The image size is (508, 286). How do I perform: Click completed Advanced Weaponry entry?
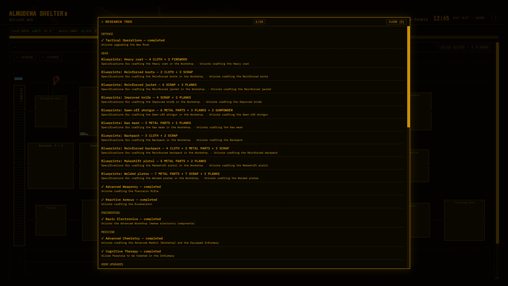[252, 189]
